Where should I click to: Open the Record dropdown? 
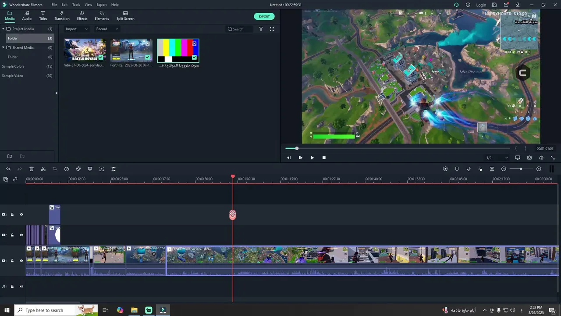(107, 29)
